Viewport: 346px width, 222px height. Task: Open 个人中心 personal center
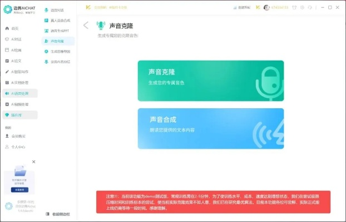pos(15,147)
